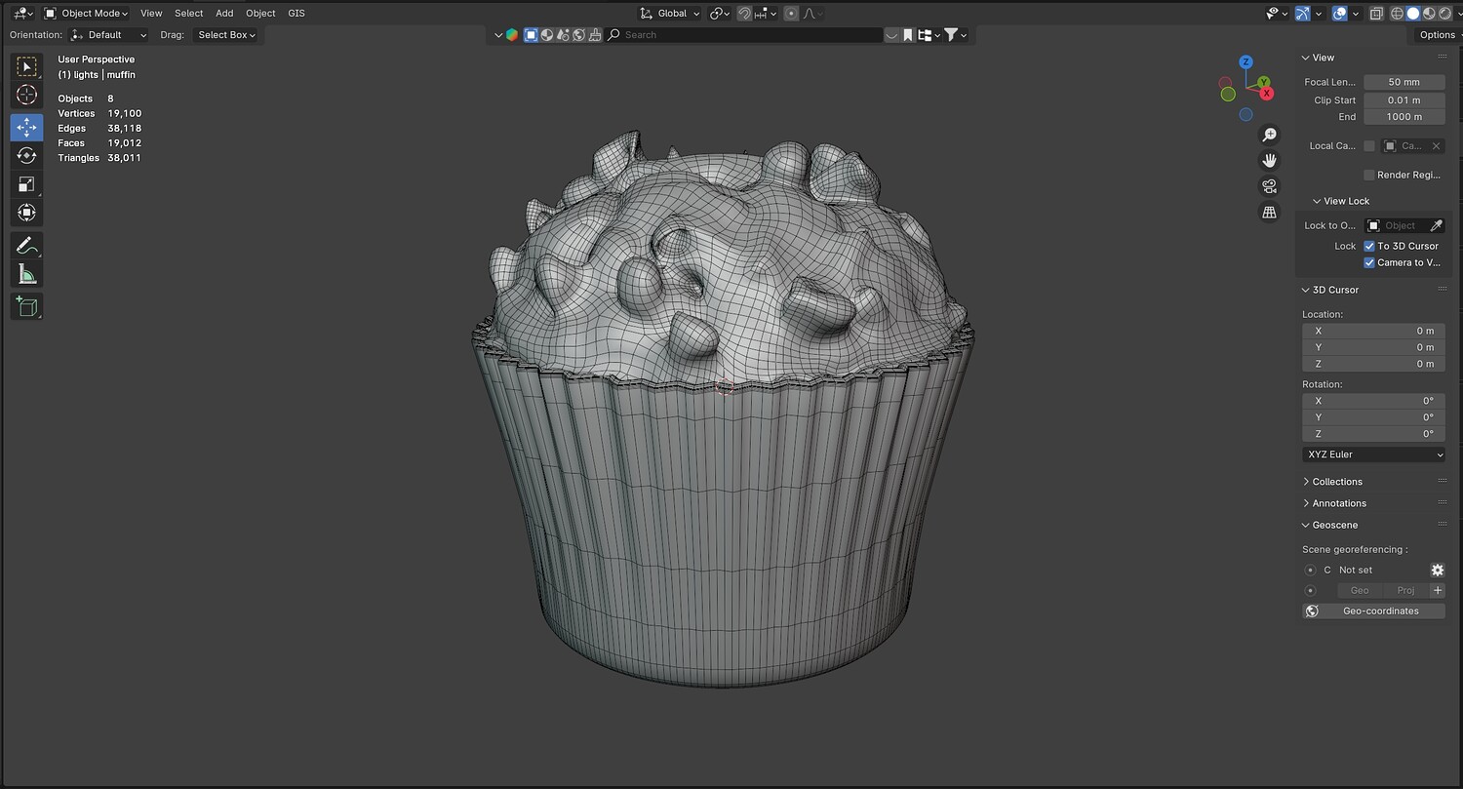Uncheck Lock To 3D Cursor
The image size is (1463, 789).
coord(1369,246)
